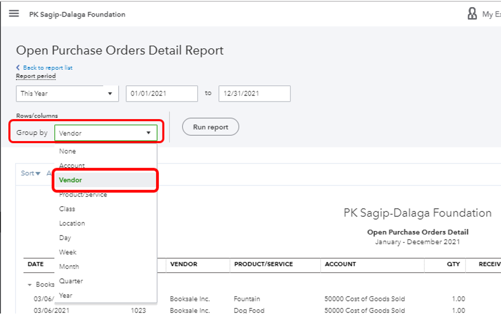501x319 pixels.
Task: Choose Product/Service grouping option
Action: point(106,194)
